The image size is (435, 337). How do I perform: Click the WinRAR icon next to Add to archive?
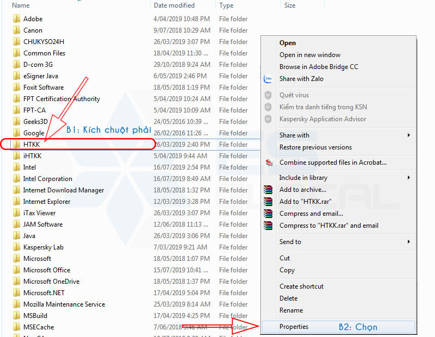pyautogui.click(x=268, y=190)
